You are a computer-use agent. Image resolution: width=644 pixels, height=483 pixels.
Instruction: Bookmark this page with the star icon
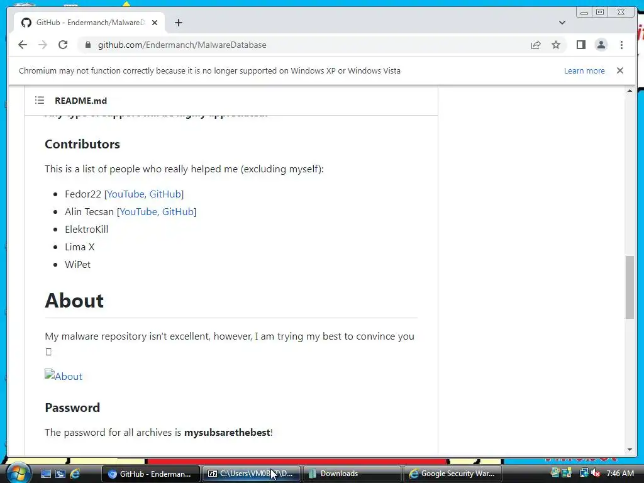(556, 45)
